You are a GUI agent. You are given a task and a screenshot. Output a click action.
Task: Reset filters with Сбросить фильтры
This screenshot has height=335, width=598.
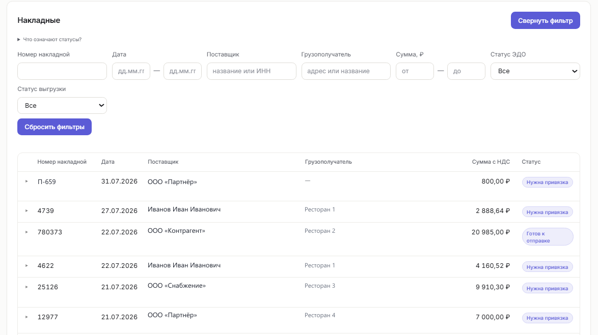tap(55, 127)
